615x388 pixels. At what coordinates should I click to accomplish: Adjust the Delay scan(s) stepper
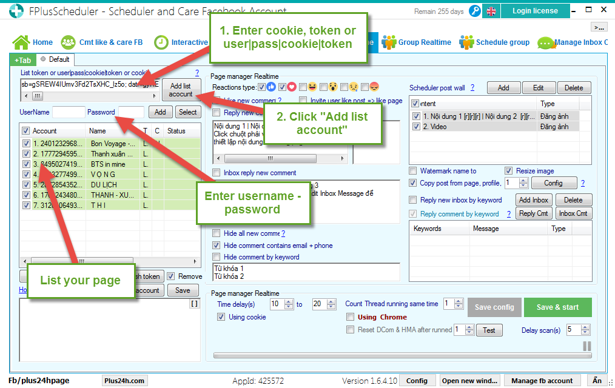(585, 330)
